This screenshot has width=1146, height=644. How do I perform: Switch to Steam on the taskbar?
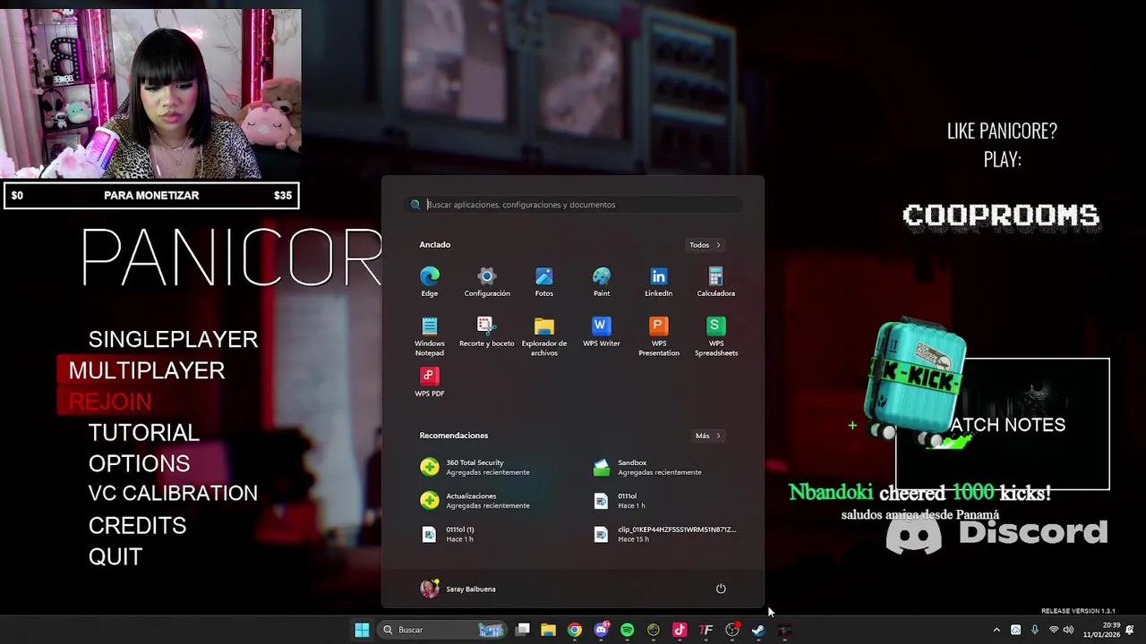tap(758, 630)
